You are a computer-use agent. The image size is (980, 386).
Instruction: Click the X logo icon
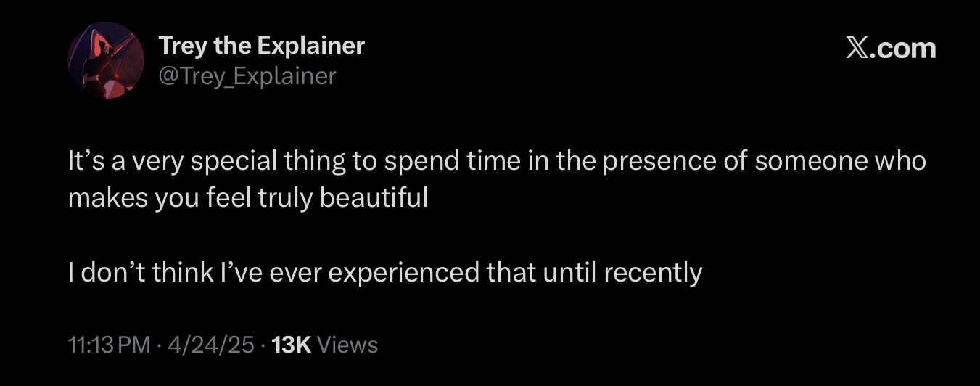click(857, 48)
